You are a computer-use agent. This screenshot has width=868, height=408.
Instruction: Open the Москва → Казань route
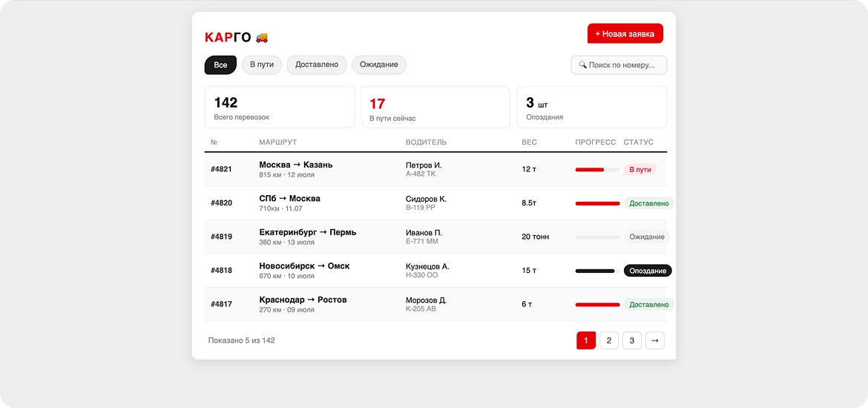pos(295,165)
